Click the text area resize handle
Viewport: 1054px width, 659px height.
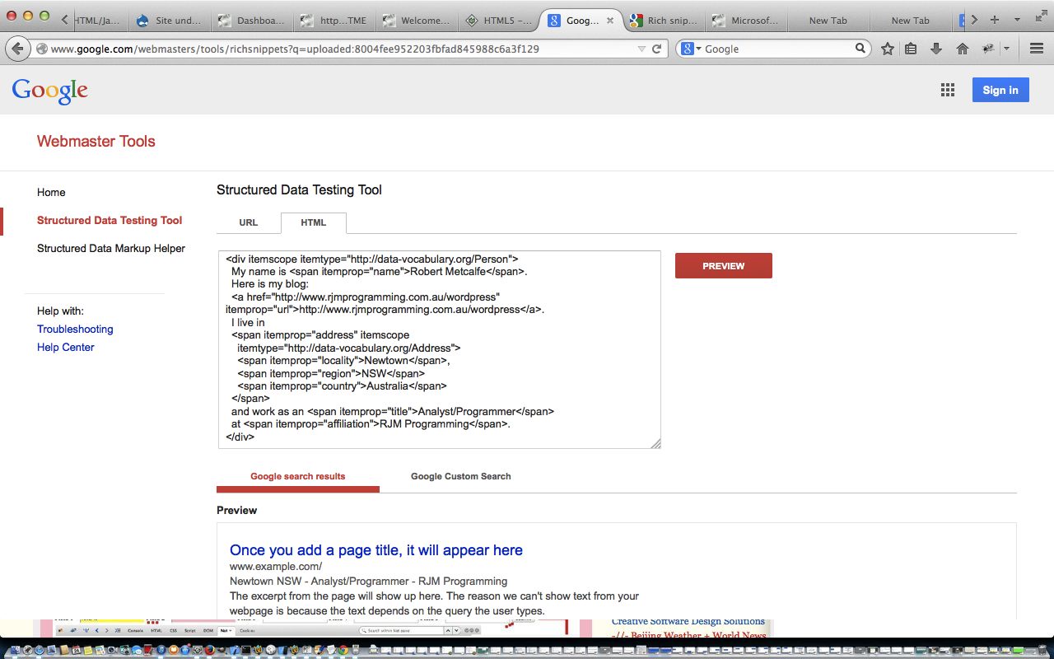[655, 443]
